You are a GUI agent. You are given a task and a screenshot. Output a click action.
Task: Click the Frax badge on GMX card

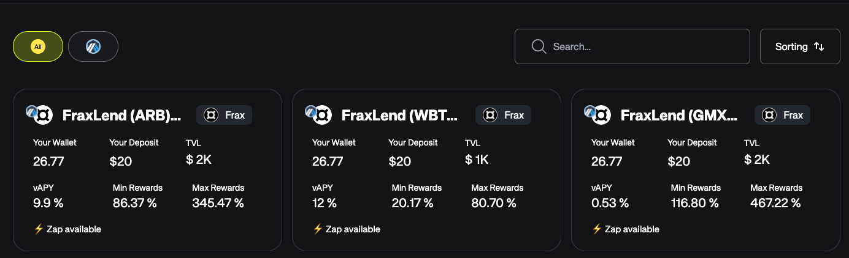coord(782,115)
